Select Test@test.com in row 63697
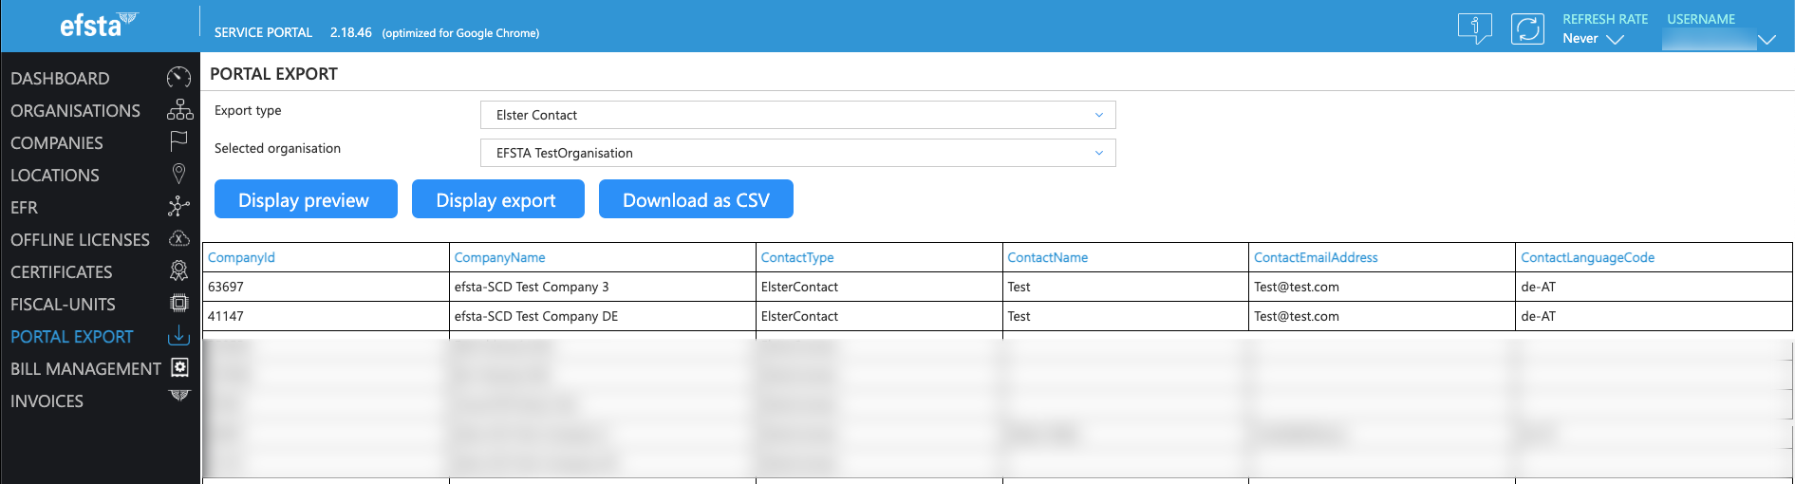Image resolution: width=1795 pixels, height=484 pixels. (x=1382, y=287)
